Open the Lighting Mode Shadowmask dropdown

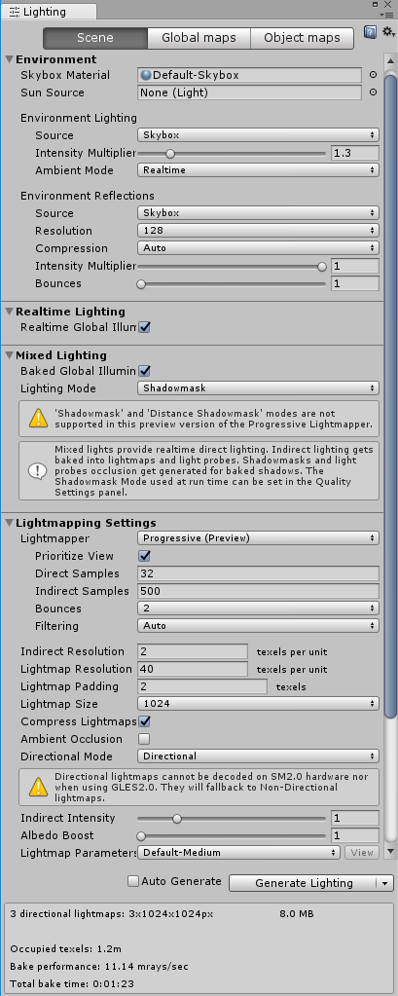click(x=258, y=387)
